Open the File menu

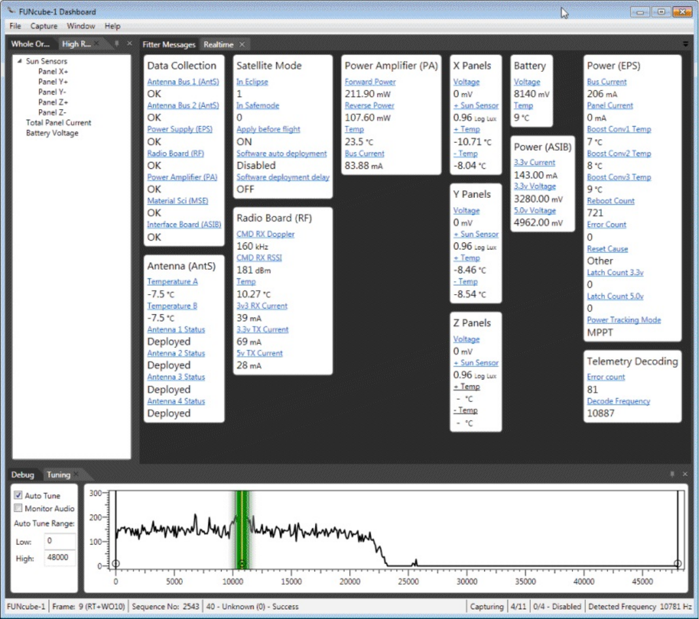point(15,26)
